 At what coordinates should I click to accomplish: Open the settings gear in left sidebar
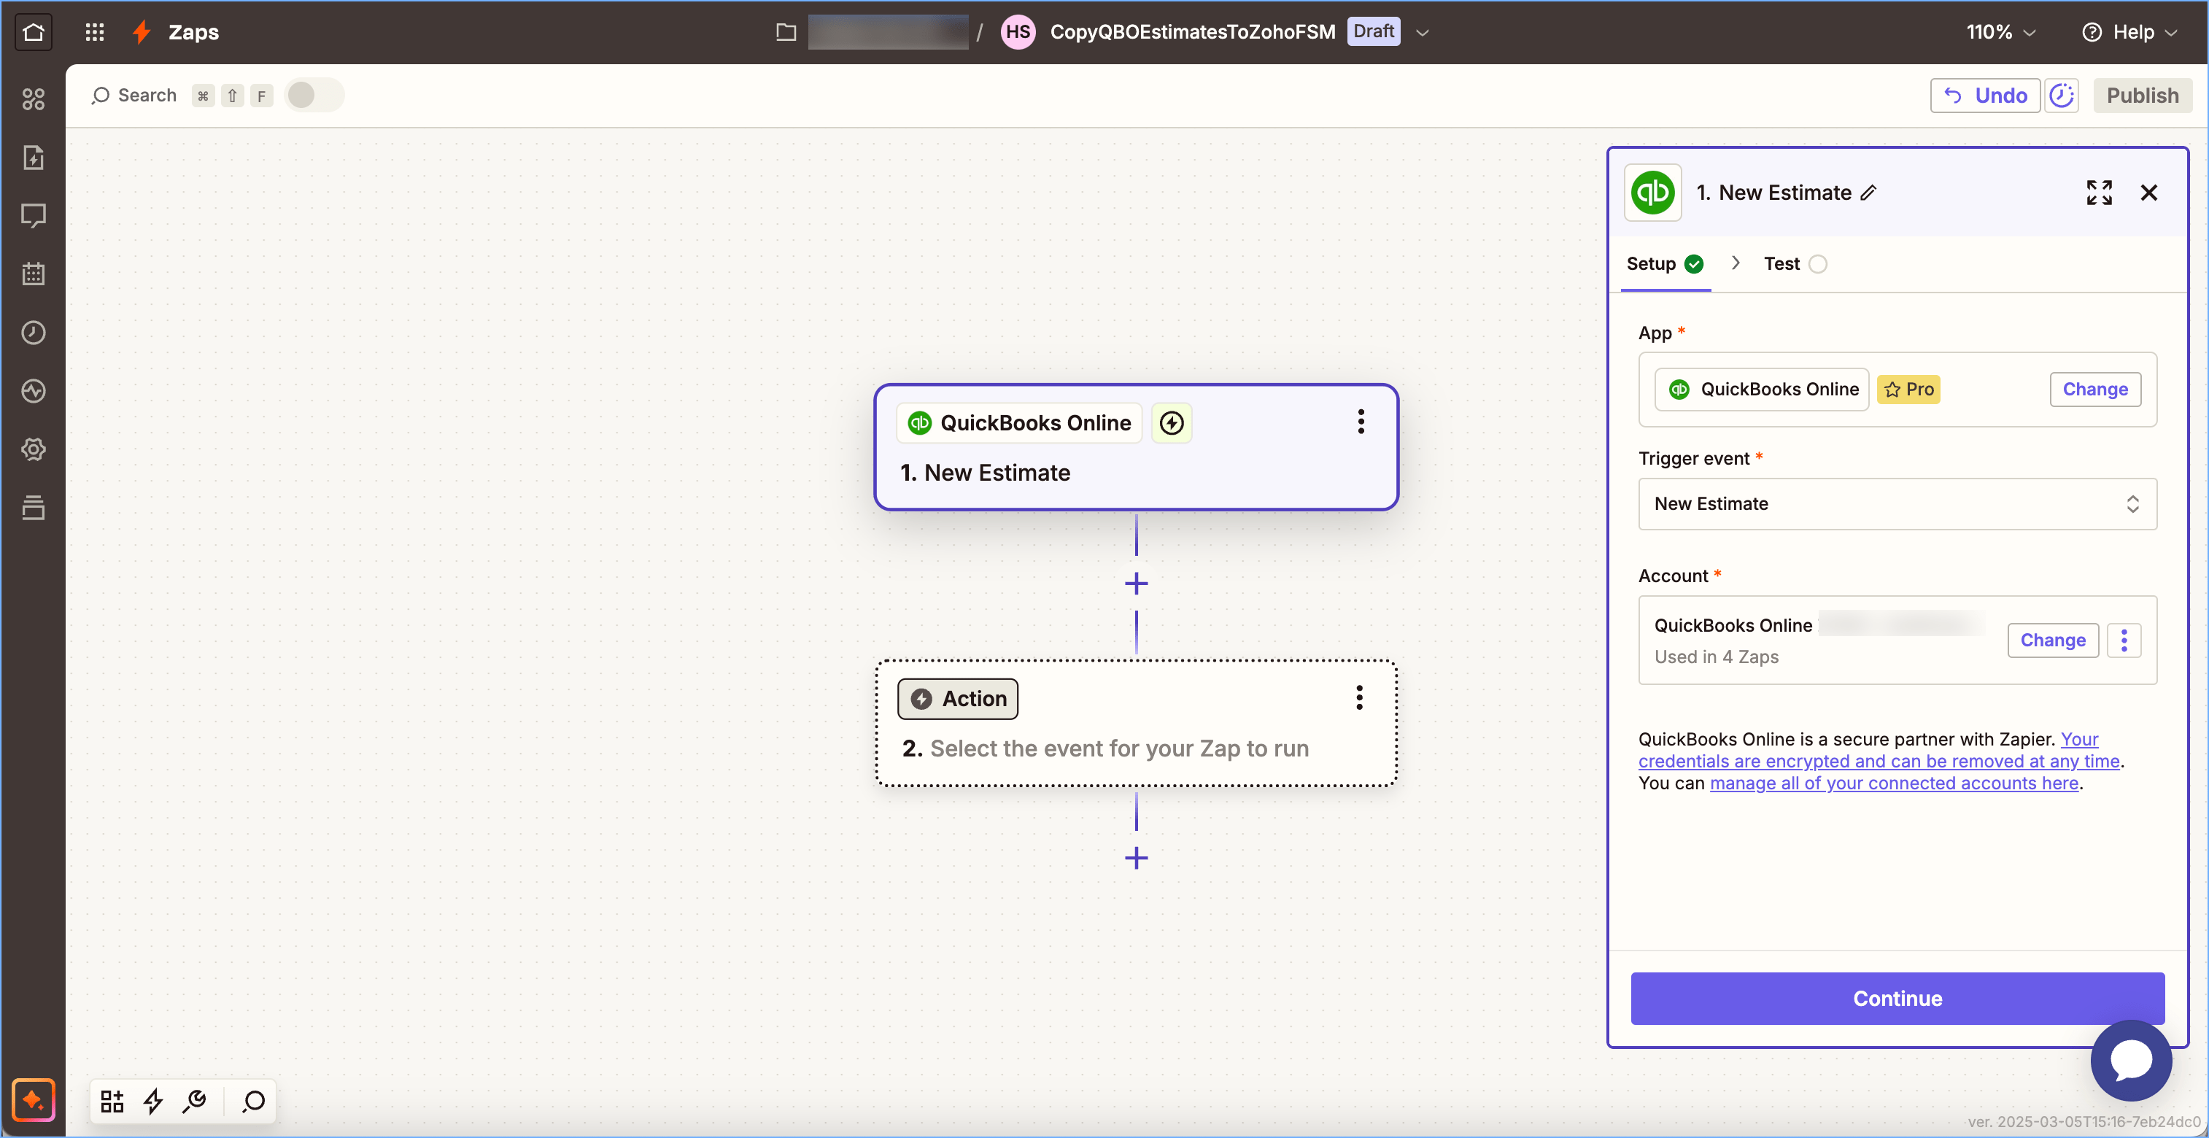tap(34, 449)
